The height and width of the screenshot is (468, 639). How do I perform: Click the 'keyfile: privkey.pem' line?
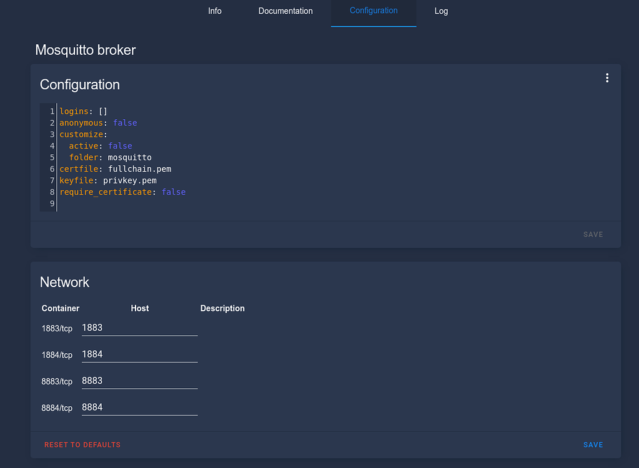(x=108, y=180)
